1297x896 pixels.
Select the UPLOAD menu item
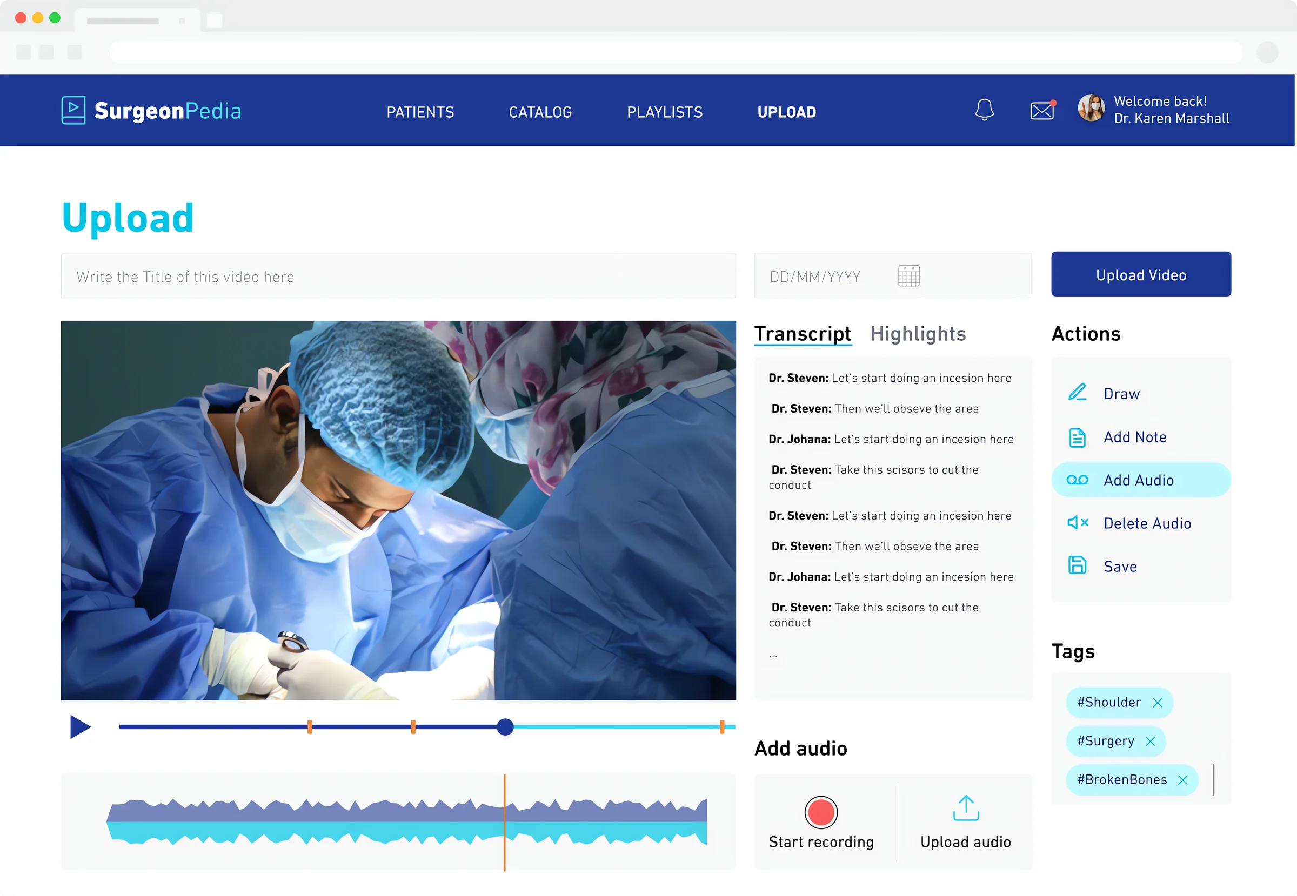coord(786,112)
